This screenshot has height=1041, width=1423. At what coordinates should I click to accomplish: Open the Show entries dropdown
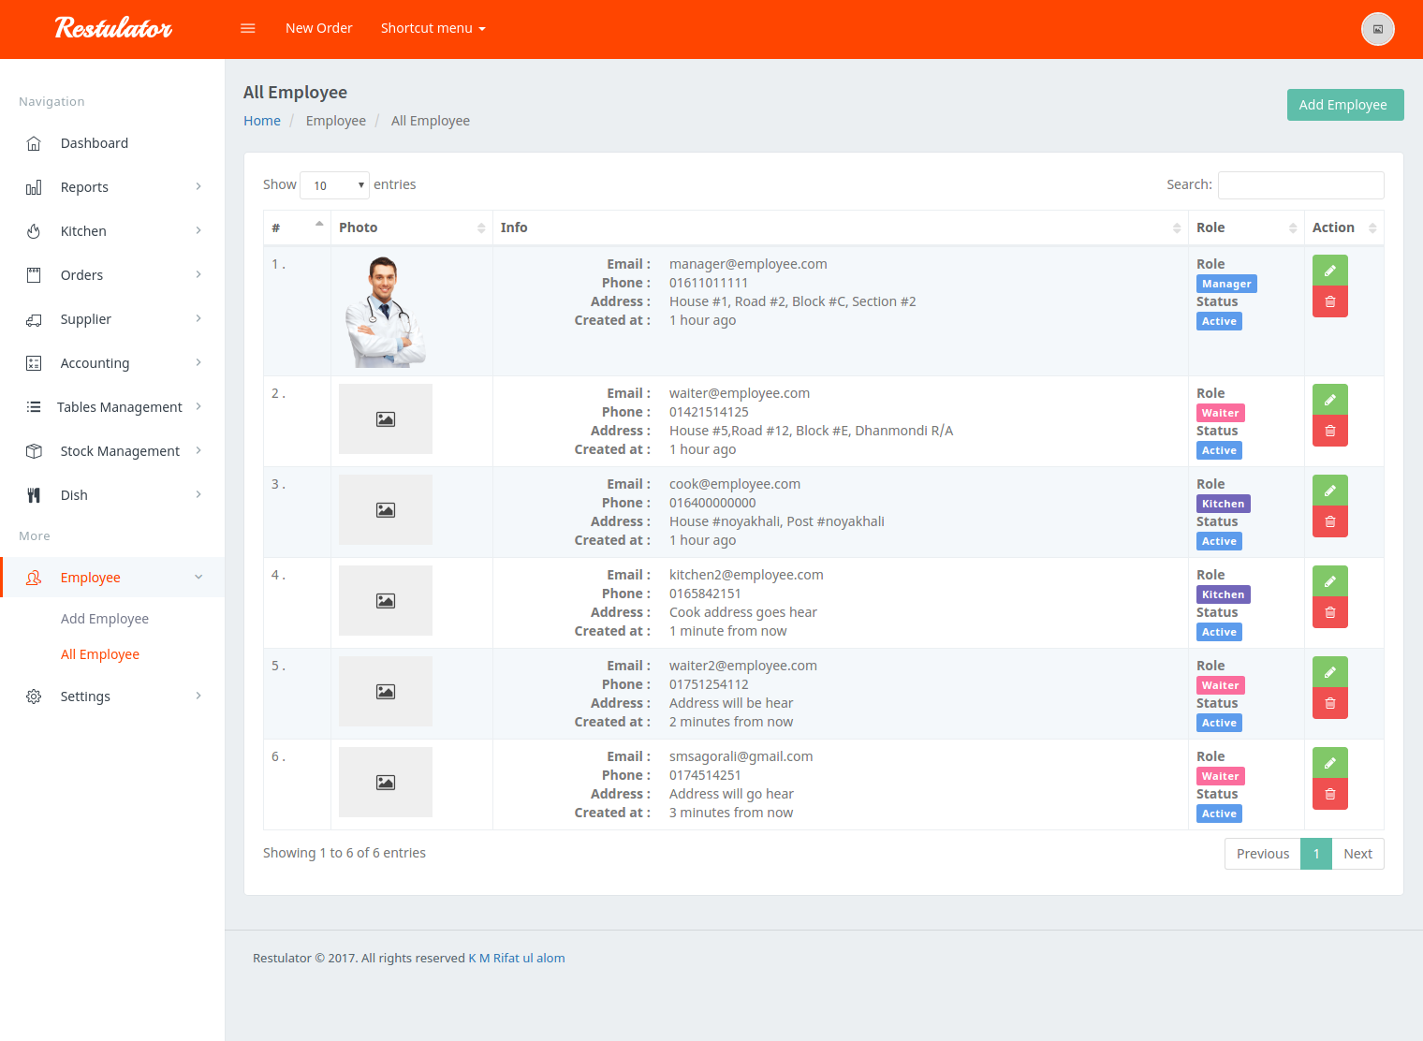(x=333, y=184)
